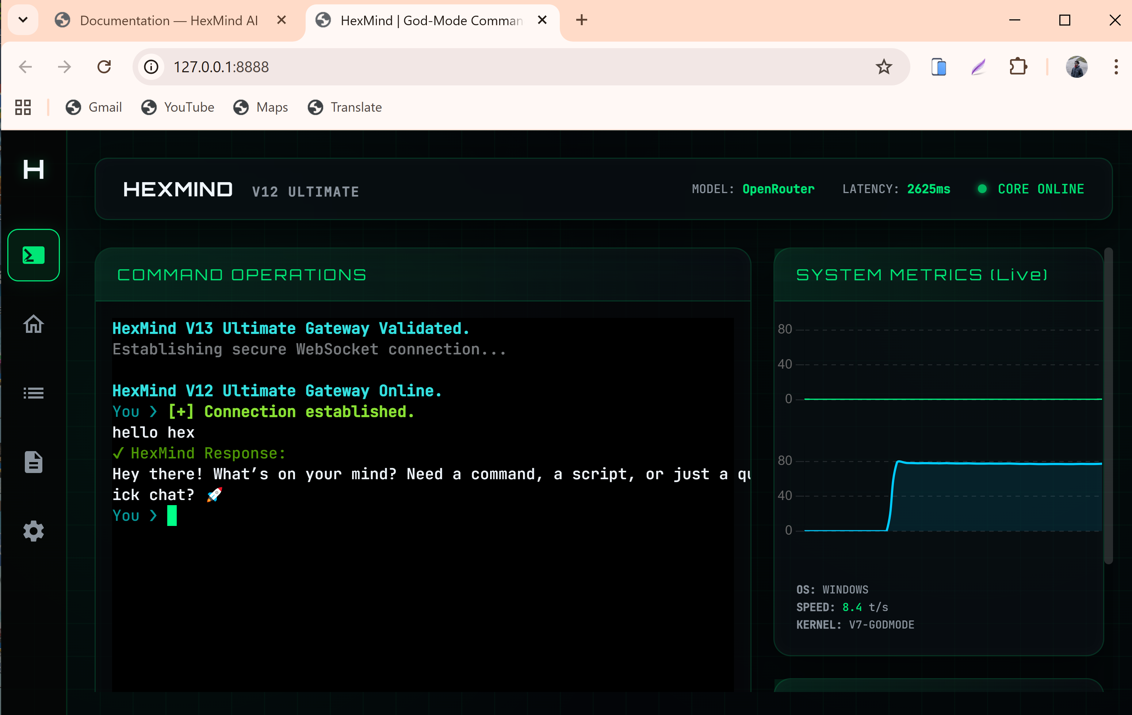Close the HexMind God-Mode Command tab
Viewport: 1132px width, 715px height.
(542, 20)
